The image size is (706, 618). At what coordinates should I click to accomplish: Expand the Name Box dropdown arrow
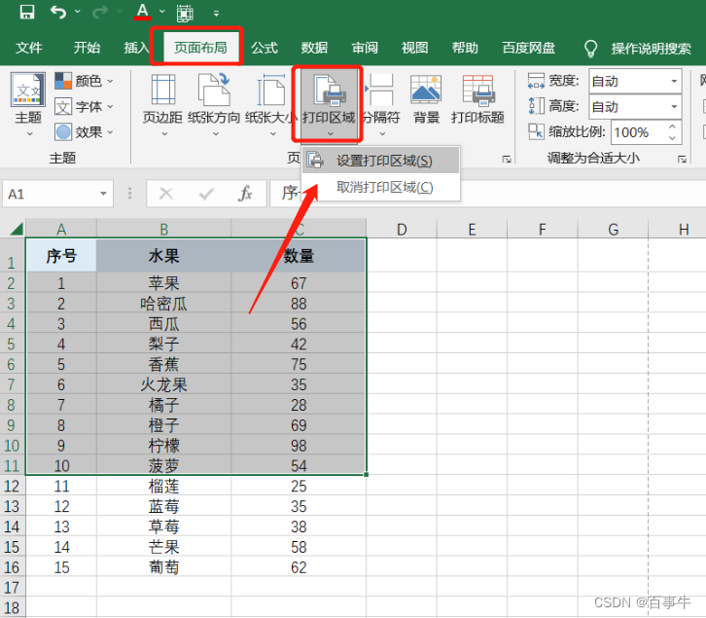(103, 194)
